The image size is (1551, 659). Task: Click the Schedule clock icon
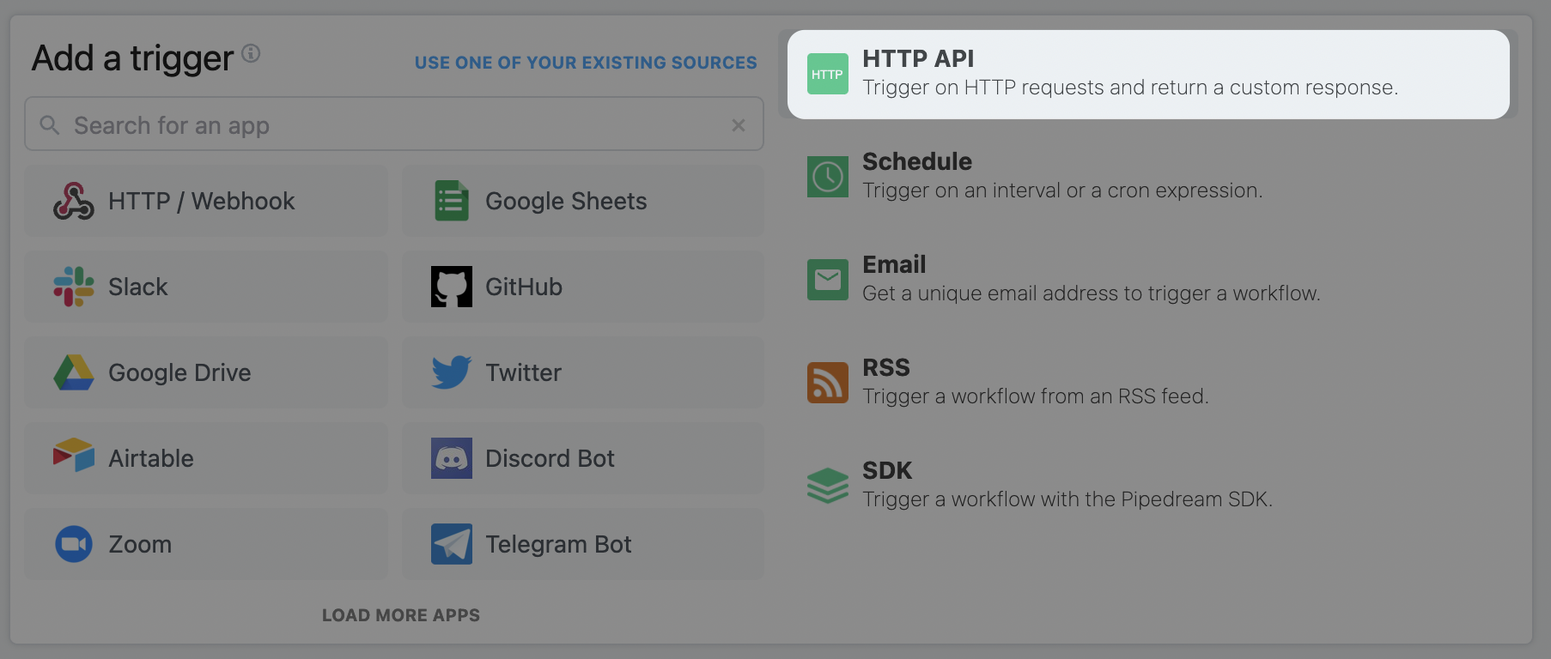(828, 177)
